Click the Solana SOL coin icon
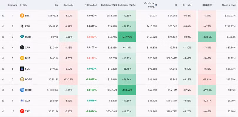 pyautogui.click(x=22, y=69)
